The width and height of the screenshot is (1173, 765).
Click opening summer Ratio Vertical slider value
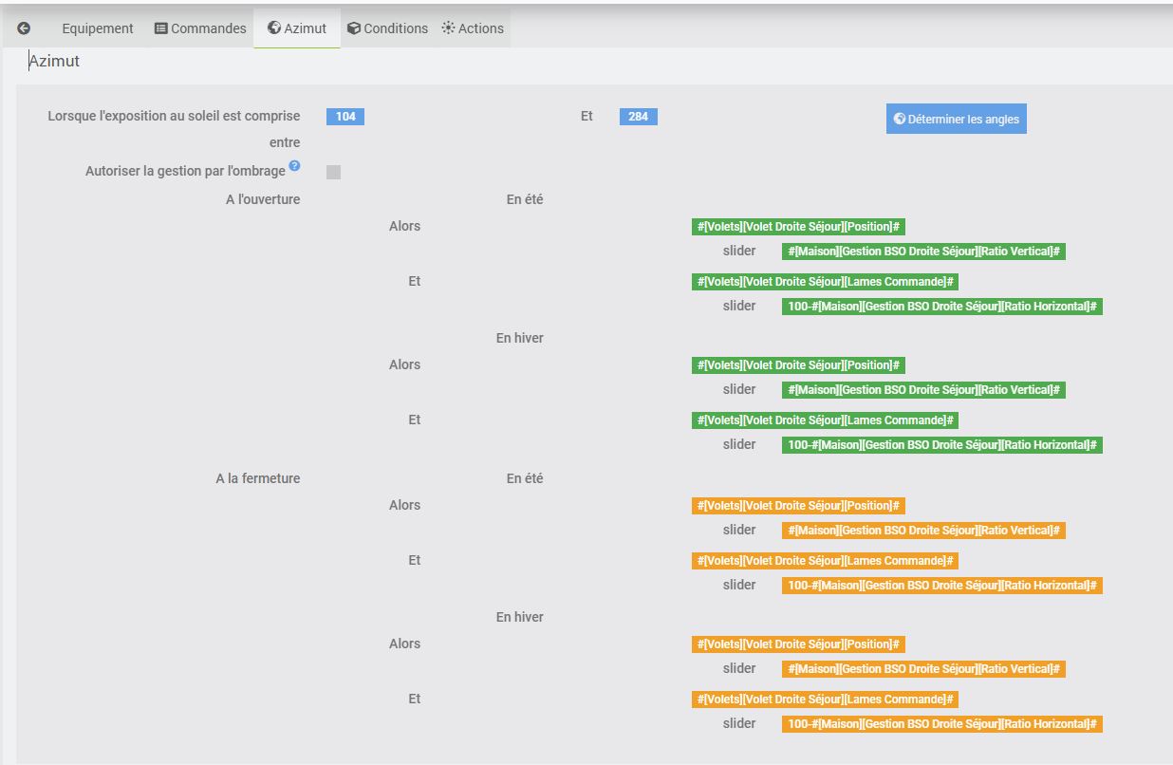923,252
